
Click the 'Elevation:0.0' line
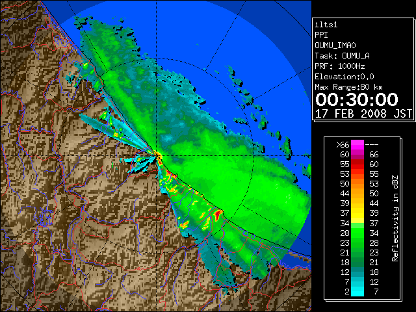344,77
